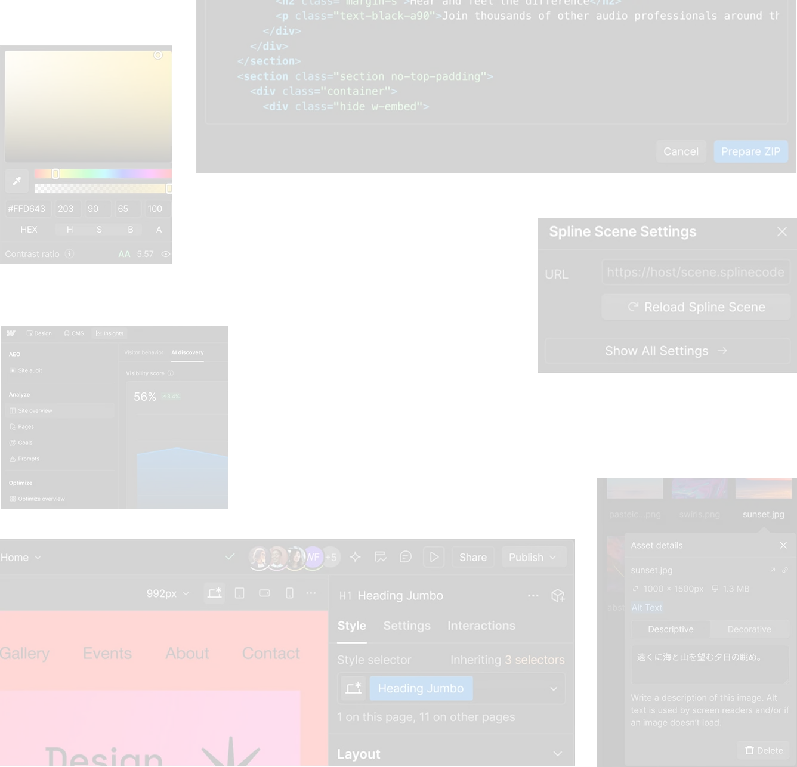Copy the sunset.jpg asset link icon

coord(785,570)
